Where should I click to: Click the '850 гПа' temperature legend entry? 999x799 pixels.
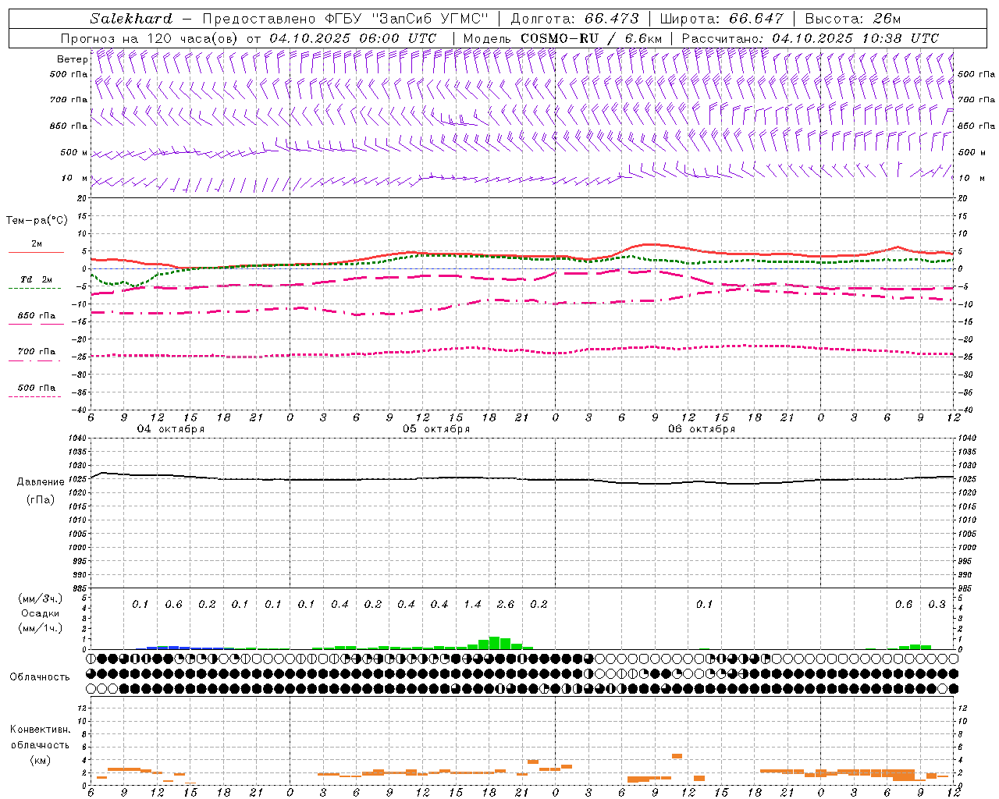tap(36, 316)
